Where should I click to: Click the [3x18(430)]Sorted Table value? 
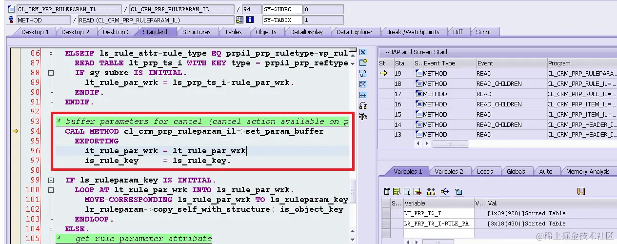[526, 224]
